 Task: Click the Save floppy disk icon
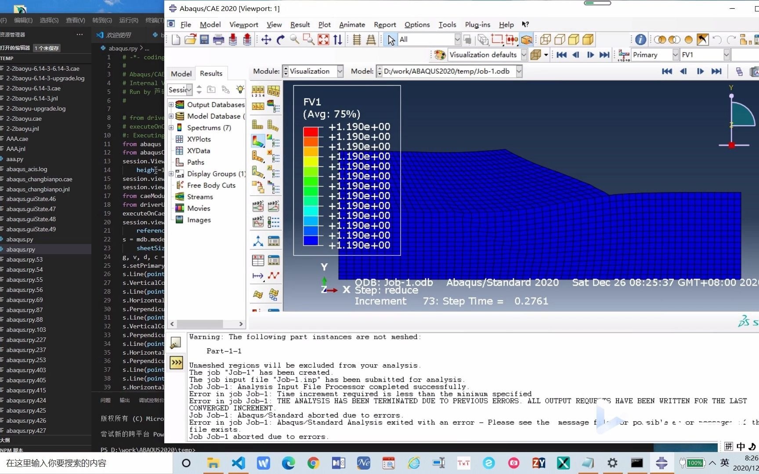click(204, 40)
